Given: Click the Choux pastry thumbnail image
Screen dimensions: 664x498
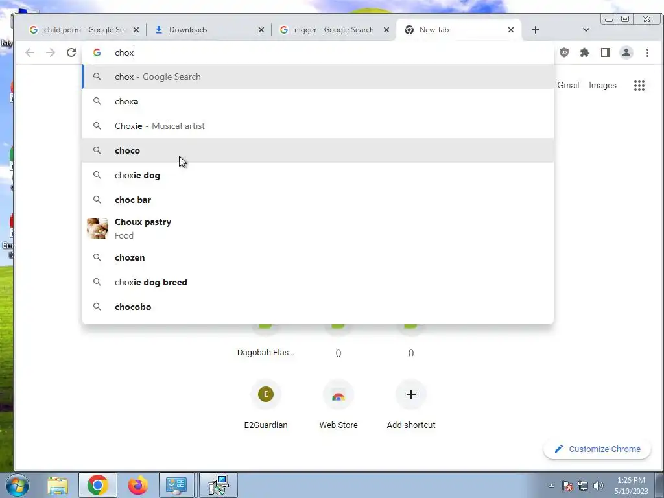Looking at the screenshot, I should coord(97,228).
